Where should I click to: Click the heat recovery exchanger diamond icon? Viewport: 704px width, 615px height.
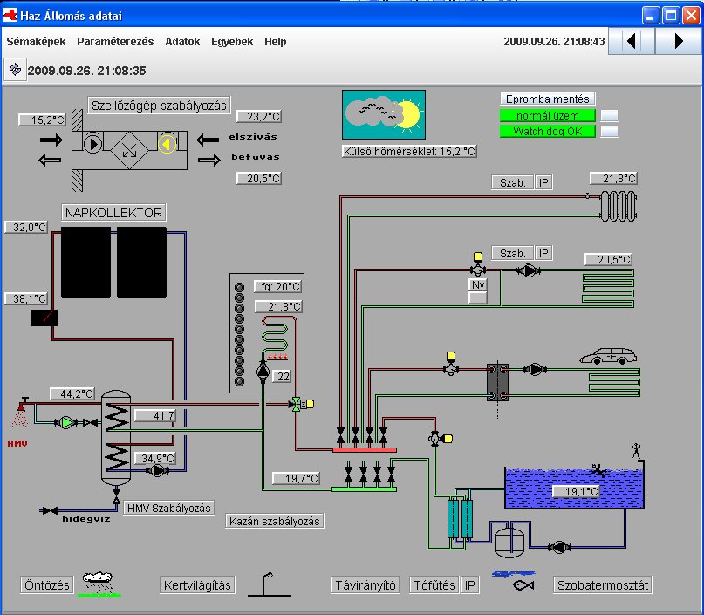[x=130, y=150]
